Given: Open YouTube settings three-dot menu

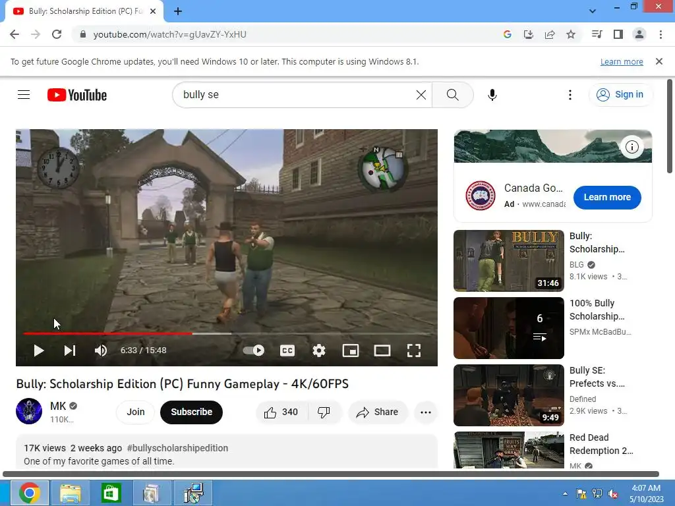Looking at the screenshot, I should click(570, 95).
